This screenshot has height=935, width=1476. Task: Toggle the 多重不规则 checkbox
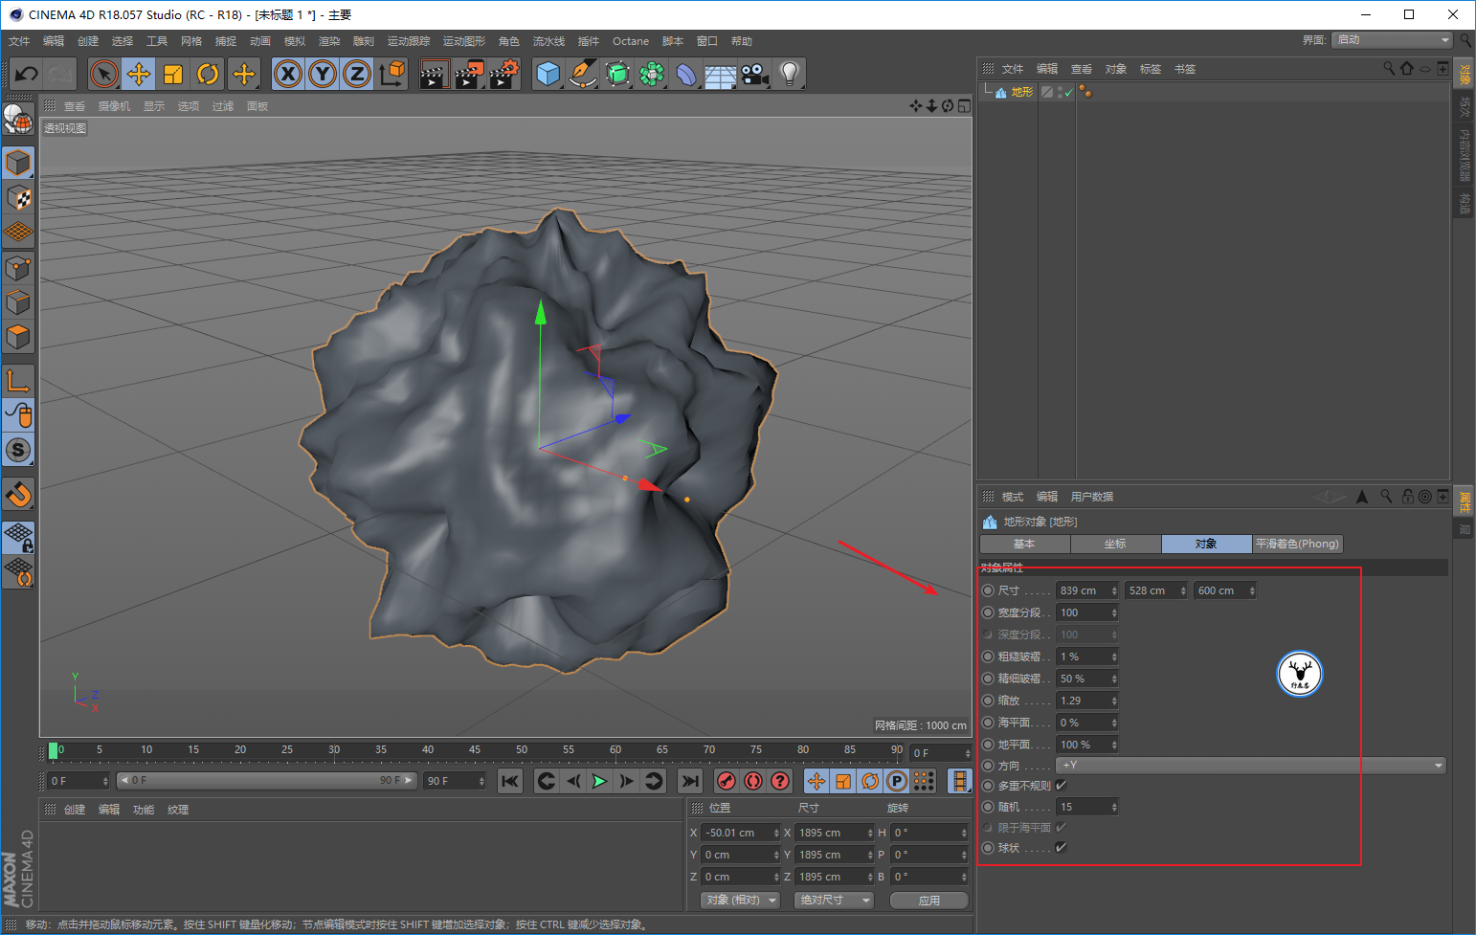pos(1061,786)
